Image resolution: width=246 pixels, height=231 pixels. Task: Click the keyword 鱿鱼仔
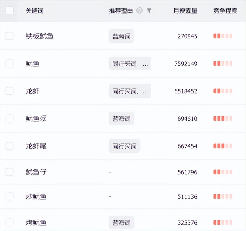(36, 172)
